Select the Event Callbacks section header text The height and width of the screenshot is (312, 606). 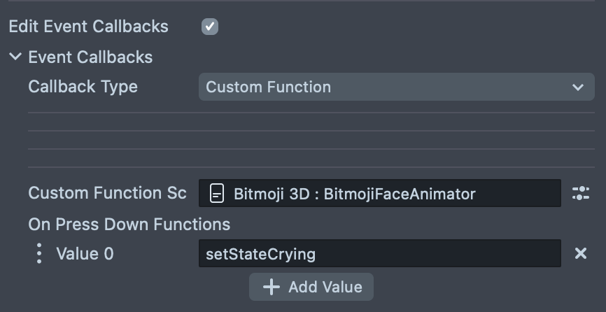[x=90, y=57]
